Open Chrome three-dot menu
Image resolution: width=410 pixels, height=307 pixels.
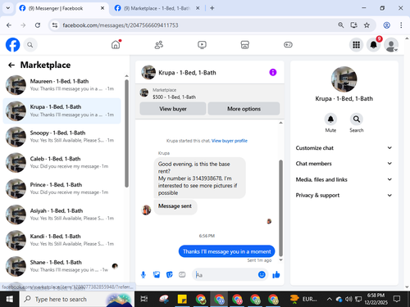401,25
